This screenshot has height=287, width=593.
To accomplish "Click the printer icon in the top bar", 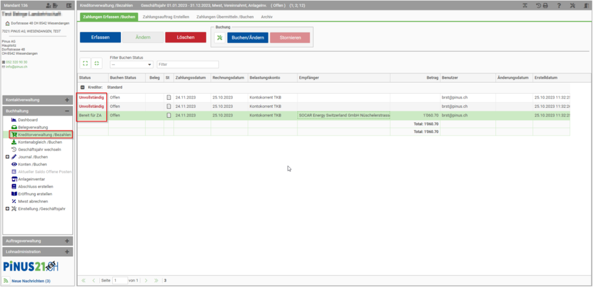I will [545, 6].
